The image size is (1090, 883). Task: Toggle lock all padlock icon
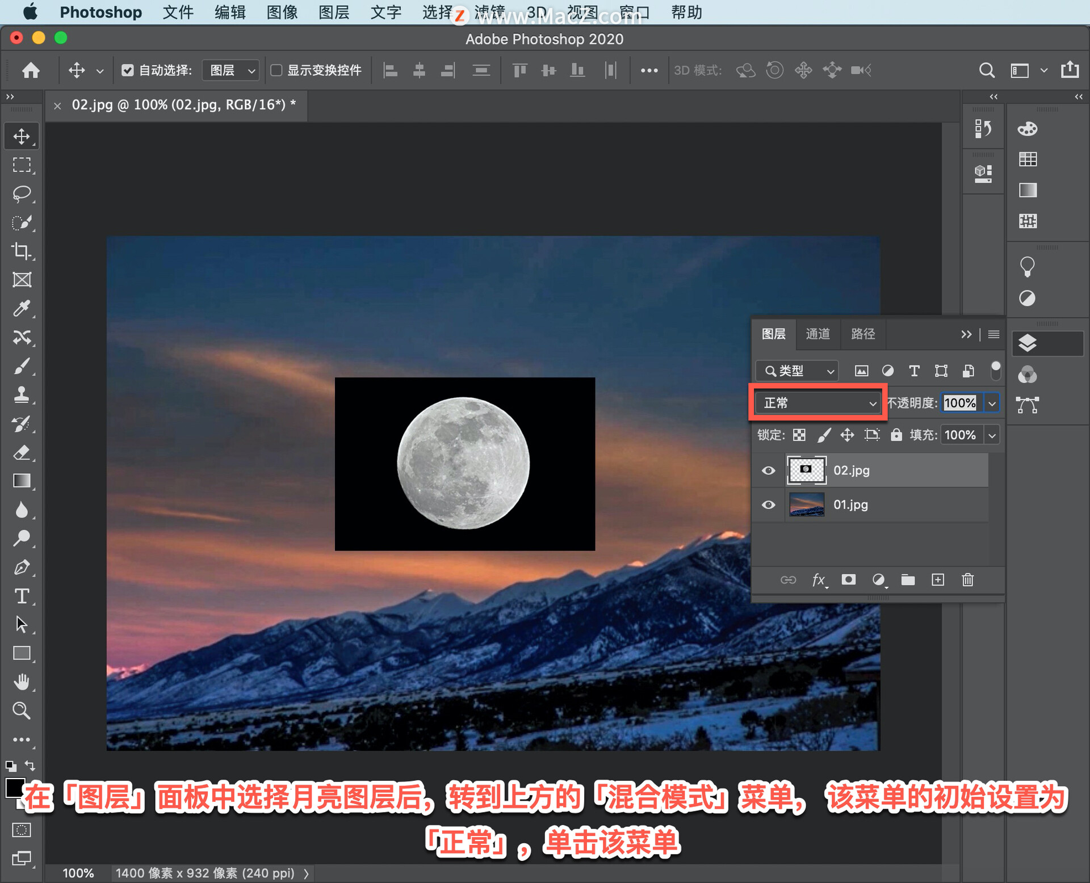click(x=896, y=435)
